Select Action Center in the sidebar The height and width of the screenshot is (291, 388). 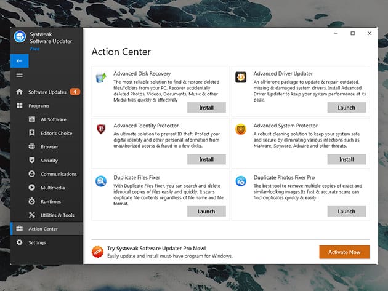47,229
